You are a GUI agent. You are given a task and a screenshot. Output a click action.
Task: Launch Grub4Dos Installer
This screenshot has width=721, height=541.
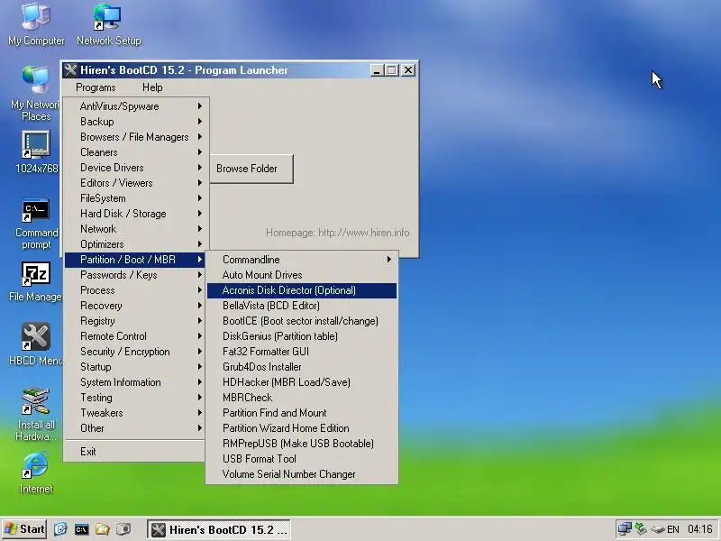click(x=302, y=367)
